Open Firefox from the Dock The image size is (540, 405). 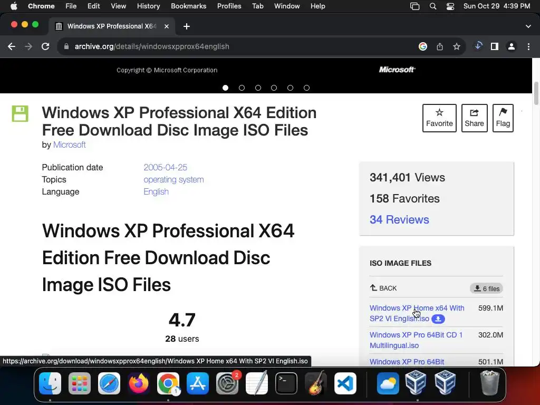[x=139, y=383]
